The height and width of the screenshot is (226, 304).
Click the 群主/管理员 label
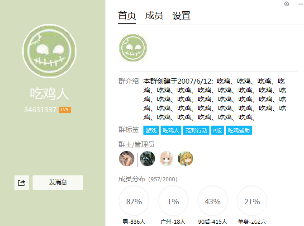137,145
